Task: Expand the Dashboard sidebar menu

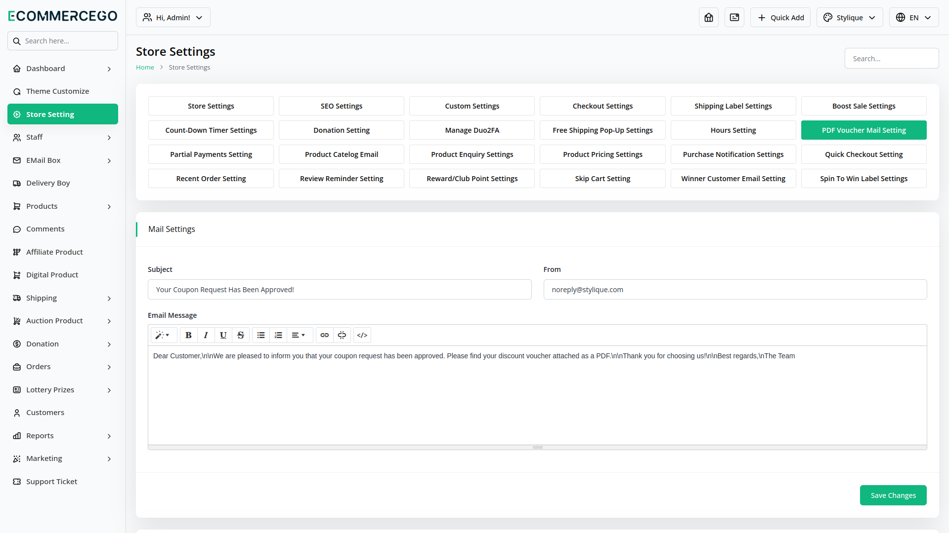Action: 63,69
